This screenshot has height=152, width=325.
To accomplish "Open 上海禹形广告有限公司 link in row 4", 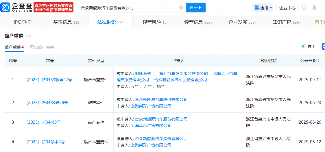I will [151, 145].
